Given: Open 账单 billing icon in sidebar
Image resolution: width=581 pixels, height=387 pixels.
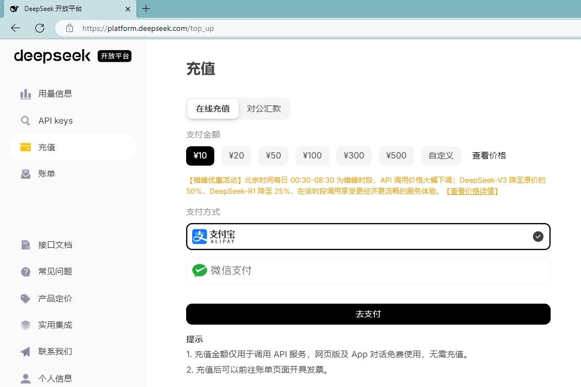Looking at the screenshot, I should 25,174.
